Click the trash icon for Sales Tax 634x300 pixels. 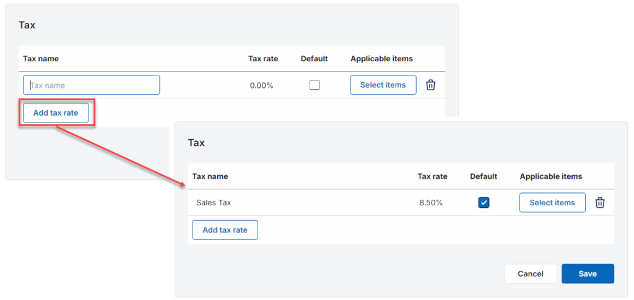600,203
